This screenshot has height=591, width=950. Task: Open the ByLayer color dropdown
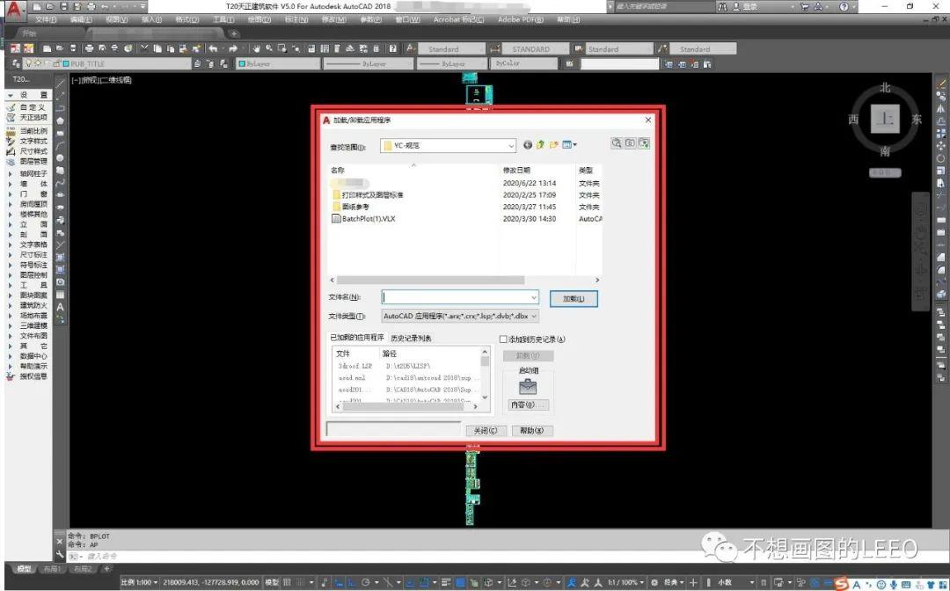pyautogui.click(x=278, y=63)
